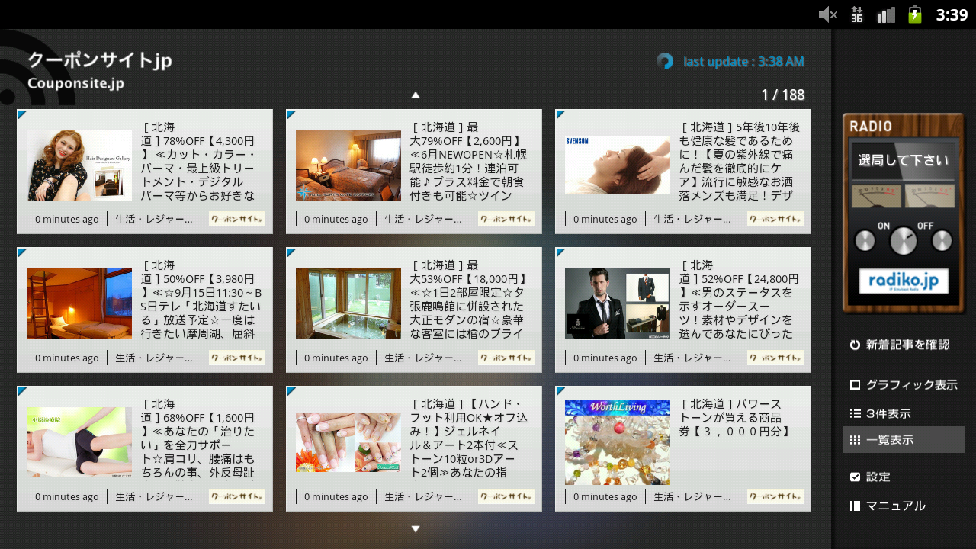Screen dimensions: 976x549
Task: Click the 3:39 clock in status bar
Action: [x=952, y=14]
